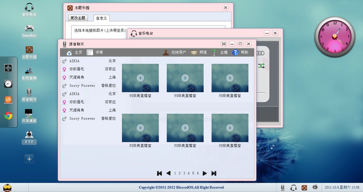Image resolution: width=363 pixels, height=192 pixels.
Task: Click 选择本地壁纸图片 wallpaper upload button
Action: pos(99,31)
